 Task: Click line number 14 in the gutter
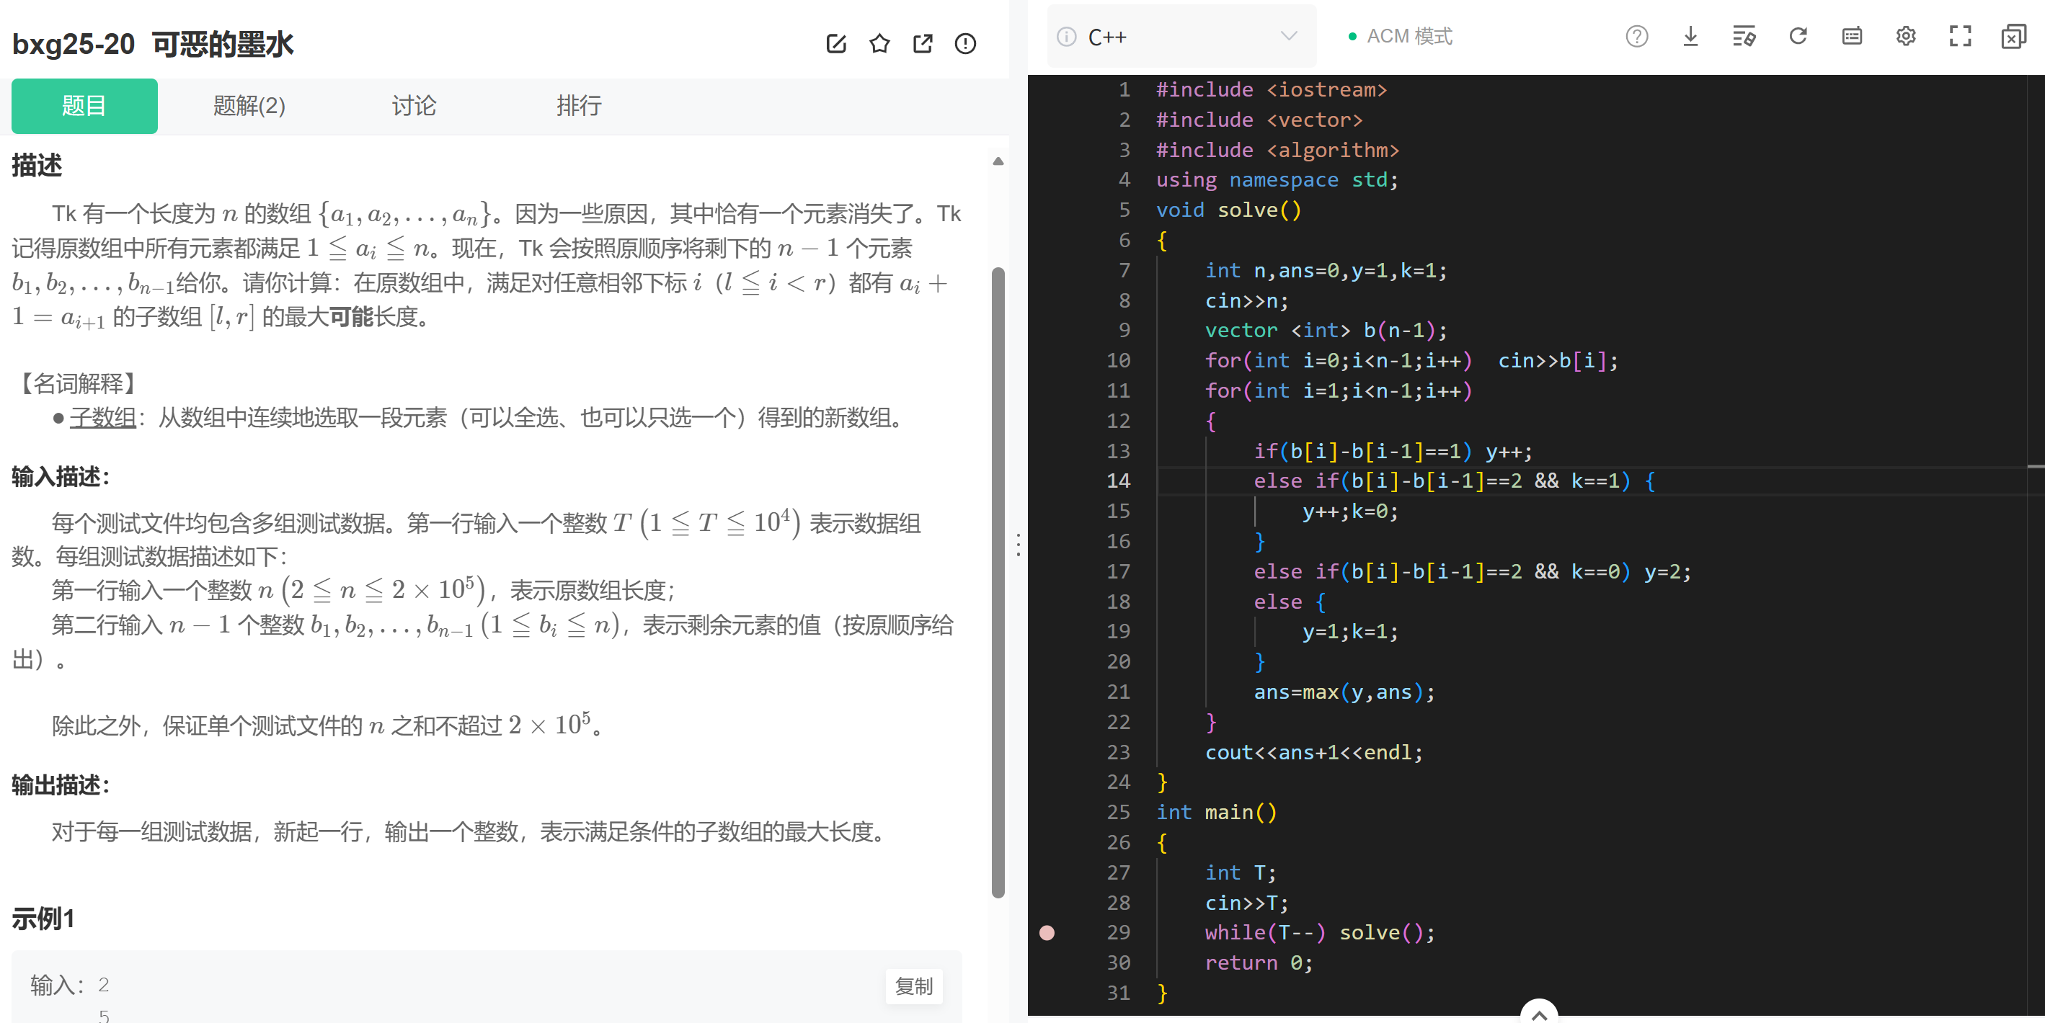click(x=1118, y=480)
